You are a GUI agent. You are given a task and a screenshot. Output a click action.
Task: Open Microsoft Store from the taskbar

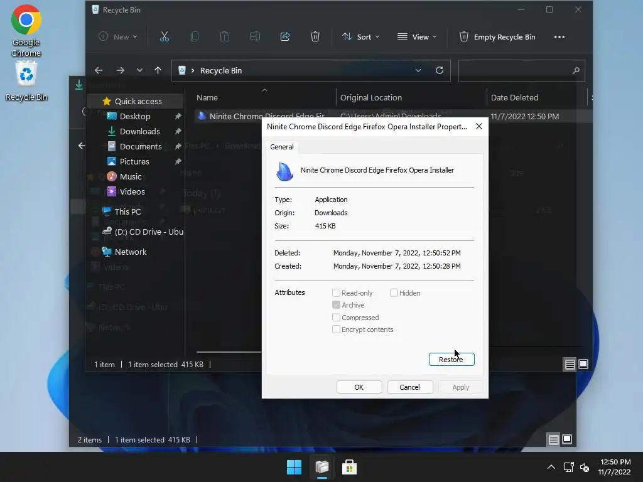click(349, 467)
